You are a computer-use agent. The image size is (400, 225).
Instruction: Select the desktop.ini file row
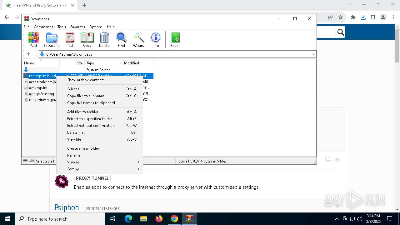(x=38, y=88)
